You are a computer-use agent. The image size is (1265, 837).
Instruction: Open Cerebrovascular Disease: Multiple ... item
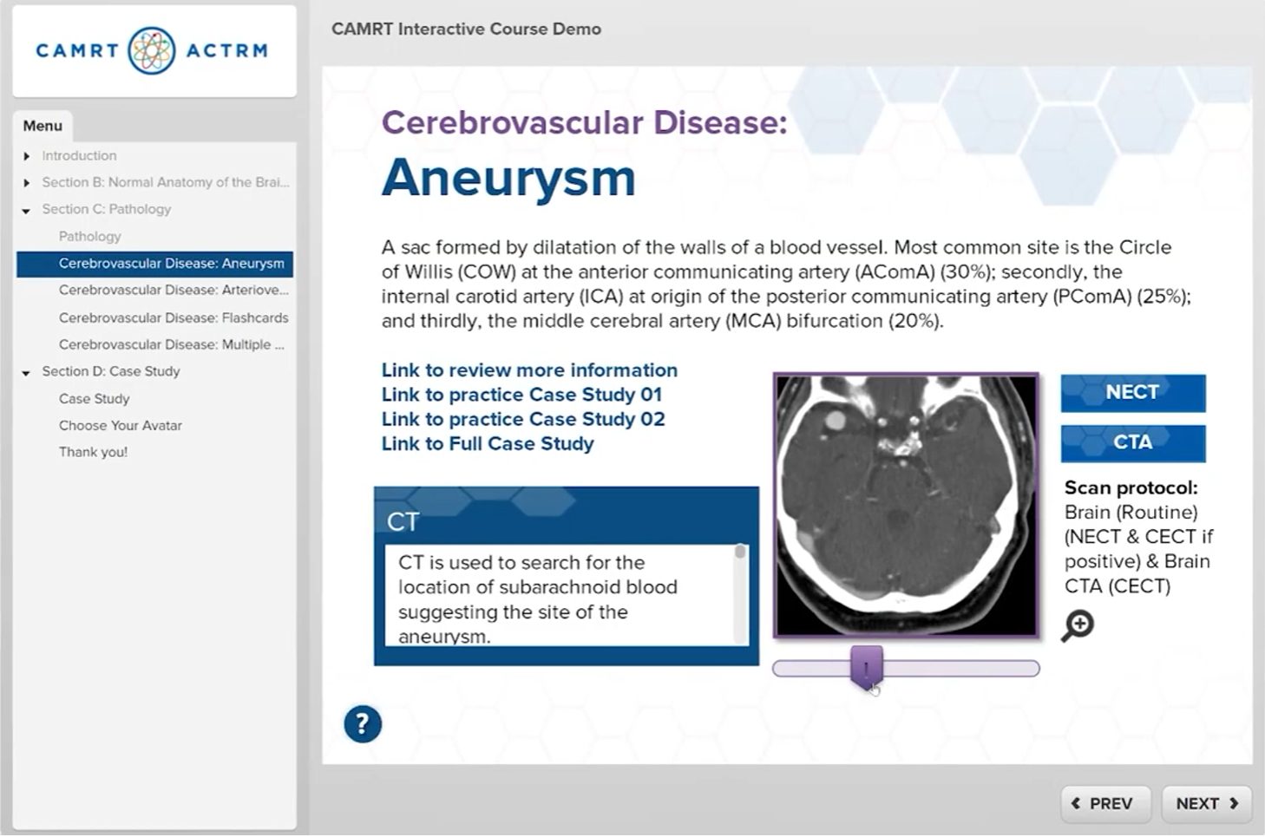click(171, 344)
